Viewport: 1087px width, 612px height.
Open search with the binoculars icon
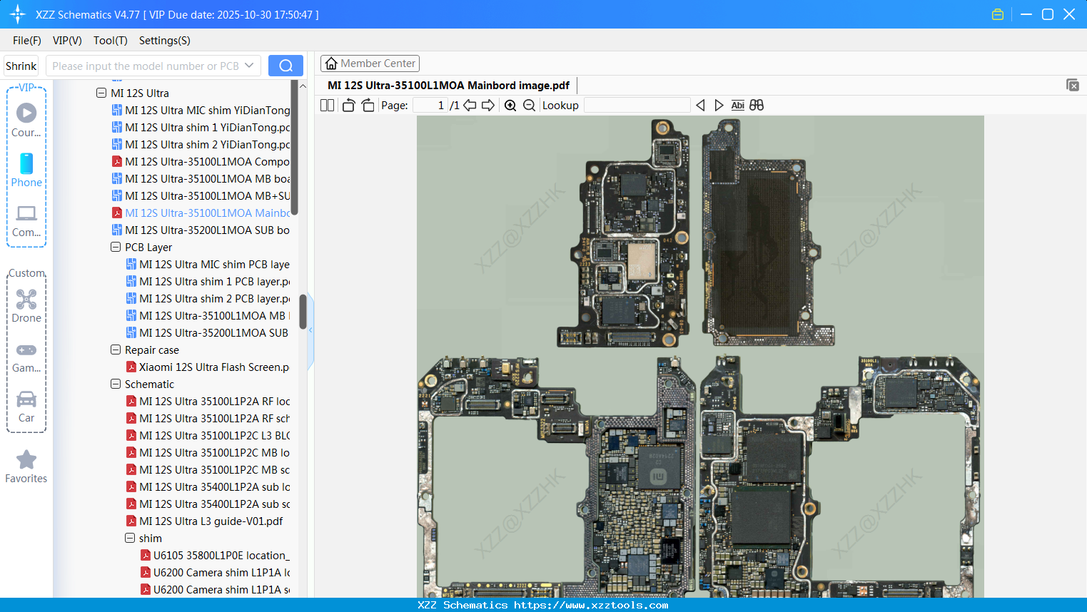[757, 105]
